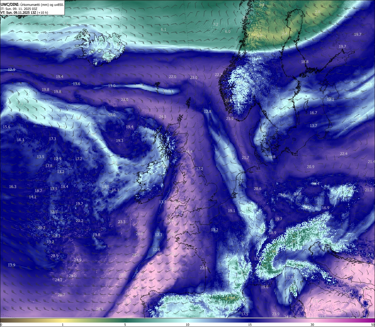Click the 20.9 value label

[311, 167]
